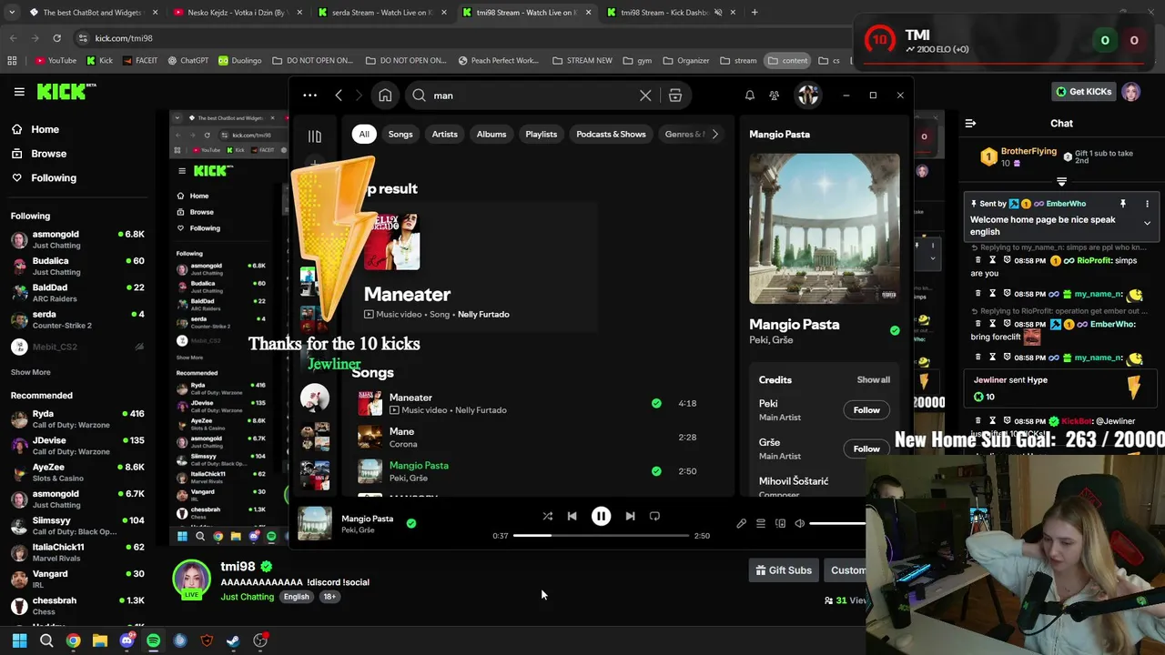1165x655 pixels.
Task: Open a new browser tab
Action: (755, 13)
